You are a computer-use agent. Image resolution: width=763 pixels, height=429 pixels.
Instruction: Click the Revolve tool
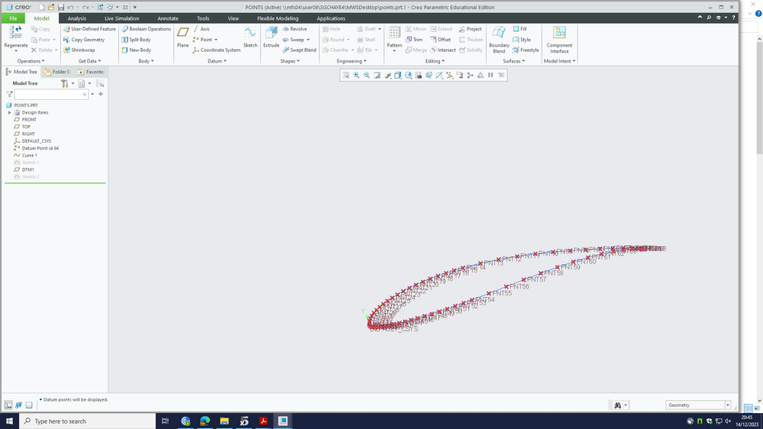293,29
